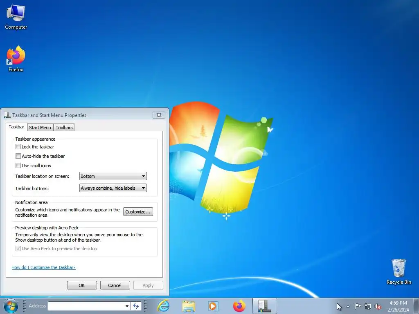
Task: Launch Windows Media Player from taskbar
Action: 214,306
